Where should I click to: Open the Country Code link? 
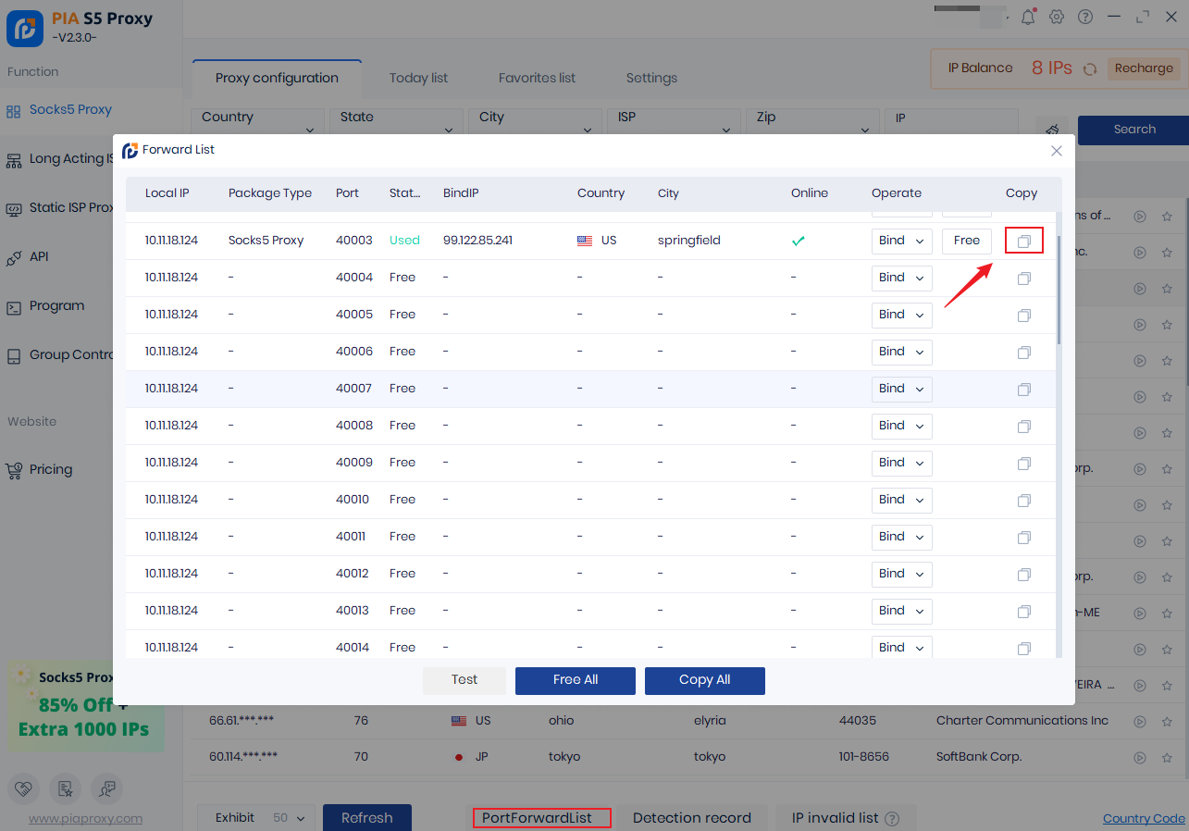click(1144, 818)
